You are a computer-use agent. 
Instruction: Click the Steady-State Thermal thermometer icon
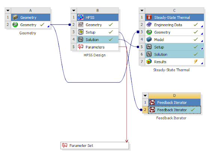pos(149,18)
